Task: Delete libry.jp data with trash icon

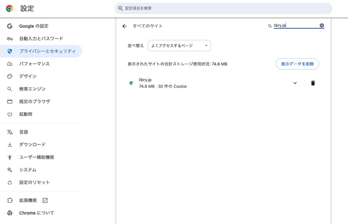Action: pos(313,83)
